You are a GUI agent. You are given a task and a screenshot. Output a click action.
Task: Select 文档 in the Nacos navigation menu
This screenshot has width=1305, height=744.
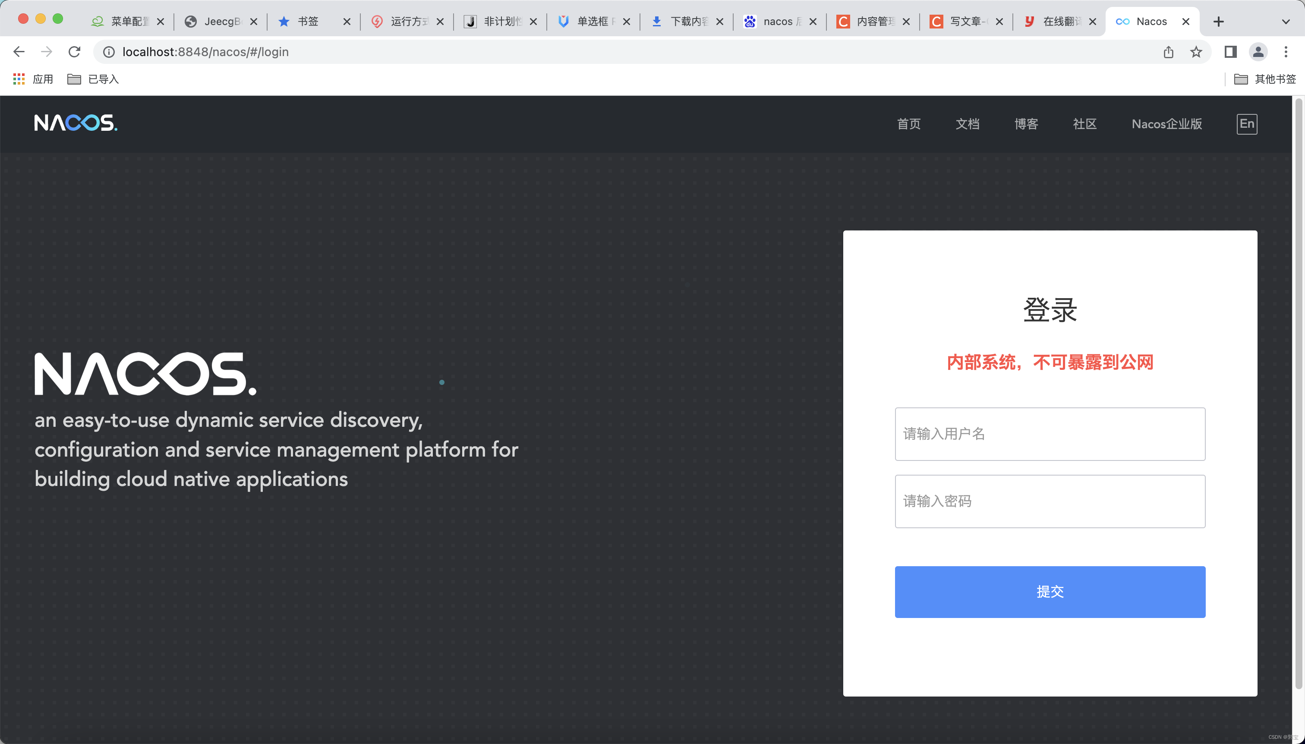pos(967,124)
